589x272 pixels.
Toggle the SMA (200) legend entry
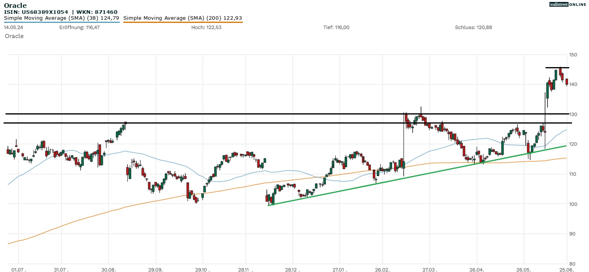click(x=183, y=18)
